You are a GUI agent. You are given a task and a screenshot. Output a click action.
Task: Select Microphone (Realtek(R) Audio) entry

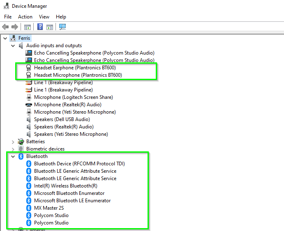tap(68, 105)
